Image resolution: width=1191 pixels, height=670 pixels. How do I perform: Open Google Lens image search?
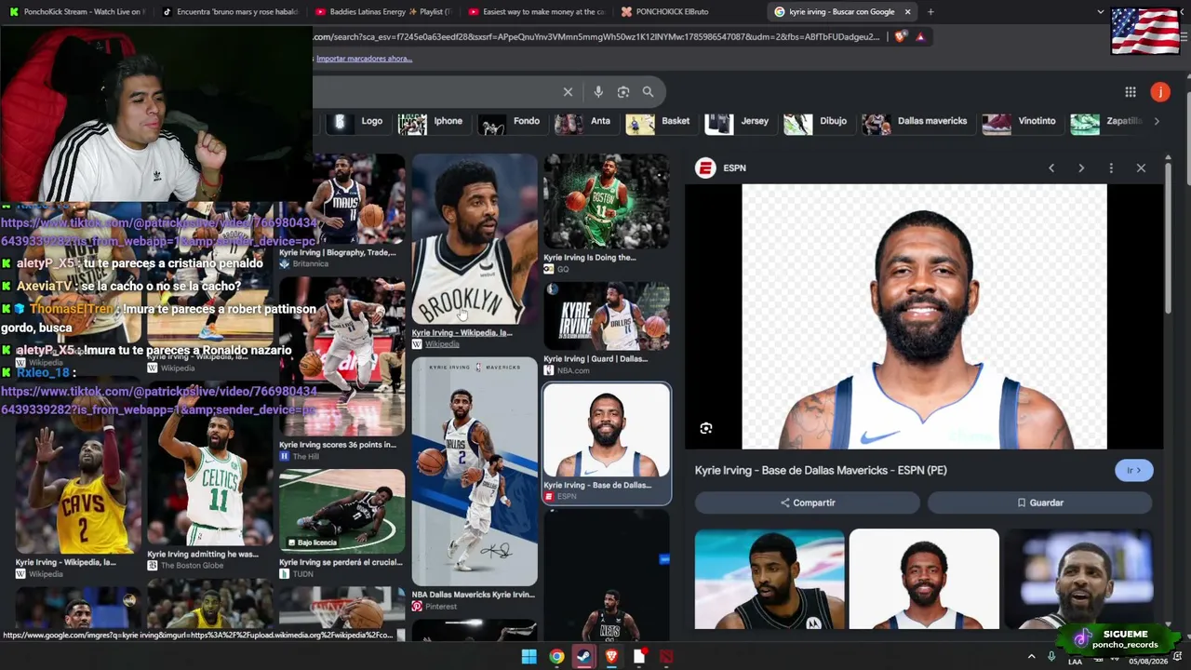coord(623,92)
